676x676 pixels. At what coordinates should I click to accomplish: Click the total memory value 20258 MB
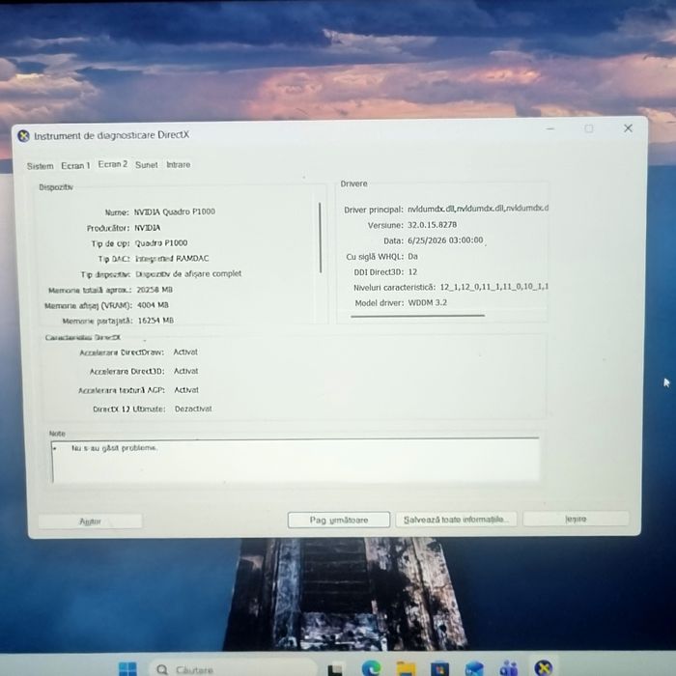(155, 290)
